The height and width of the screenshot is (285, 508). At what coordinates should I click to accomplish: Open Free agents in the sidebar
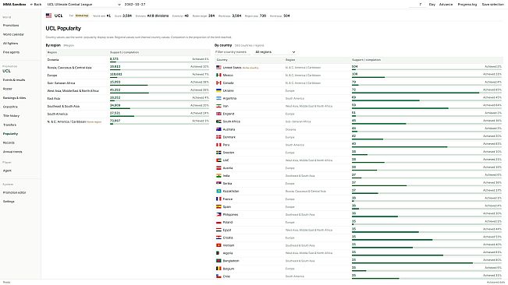(11, 52)
